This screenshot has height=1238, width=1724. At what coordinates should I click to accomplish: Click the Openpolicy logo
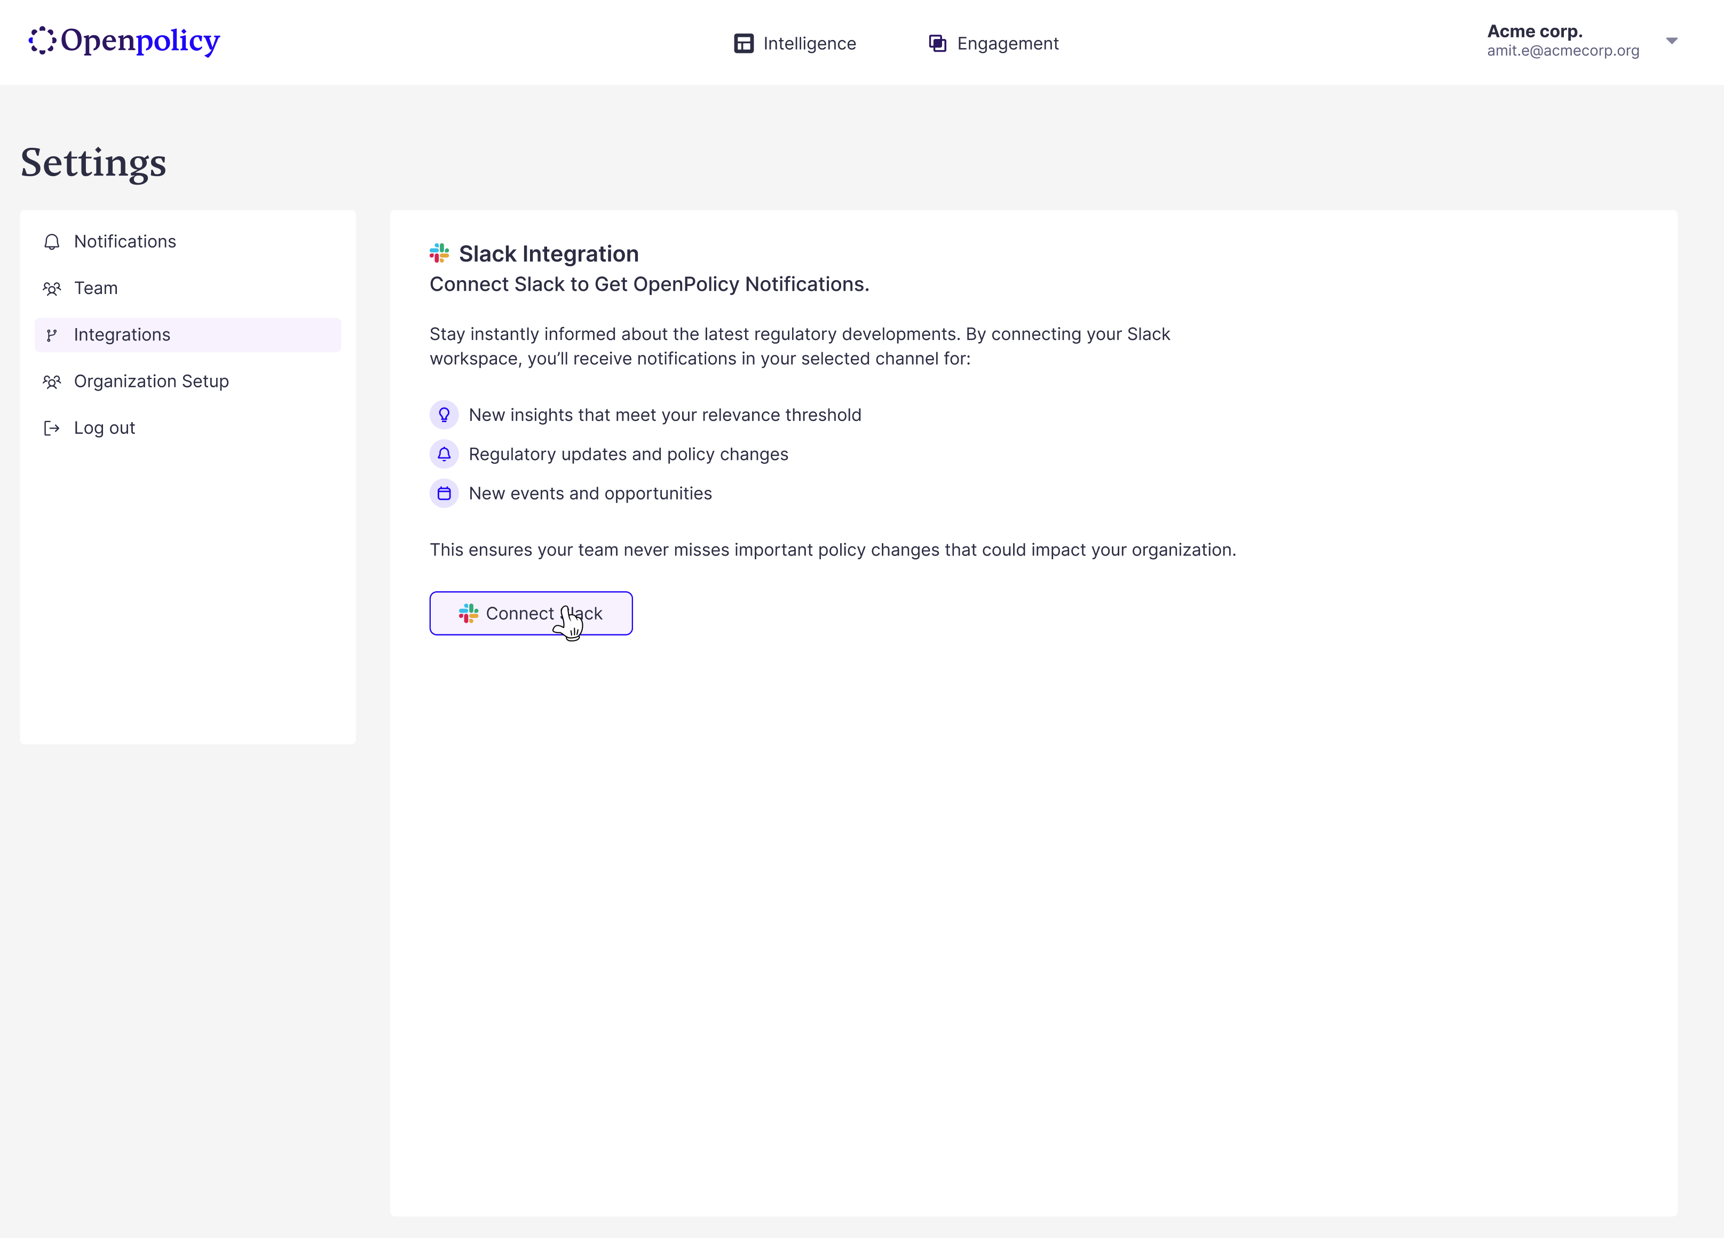(124, 41)
